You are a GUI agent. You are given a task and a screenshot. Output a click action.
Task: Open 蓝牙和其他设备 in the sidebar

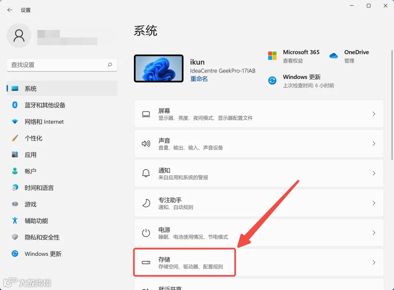coord(62,105)
